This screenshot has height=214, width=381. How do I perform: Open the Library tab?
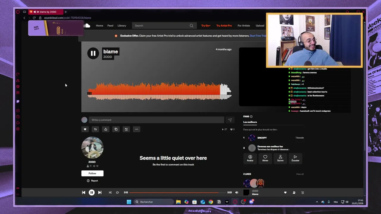point(122,26)
